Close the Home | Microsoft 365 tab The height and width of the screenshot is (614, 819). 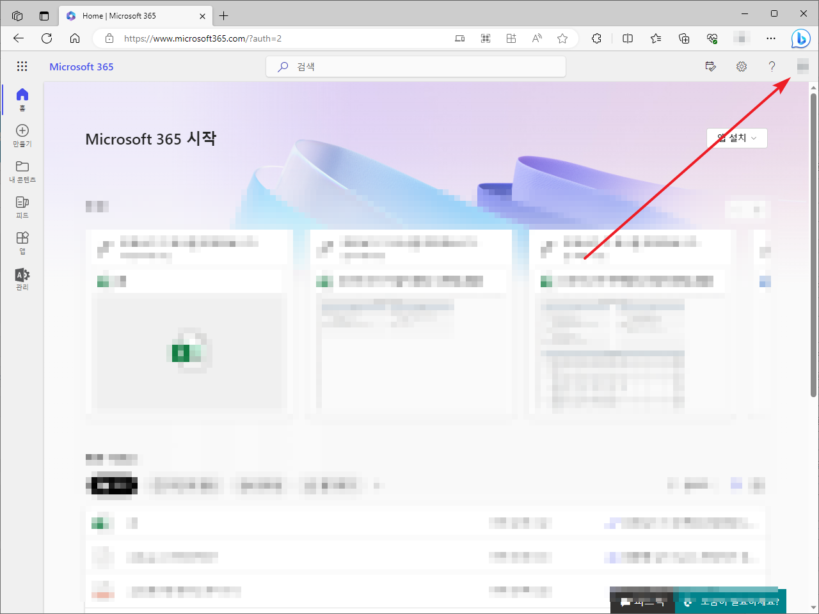pyautogui.click(x=203, y=15)
